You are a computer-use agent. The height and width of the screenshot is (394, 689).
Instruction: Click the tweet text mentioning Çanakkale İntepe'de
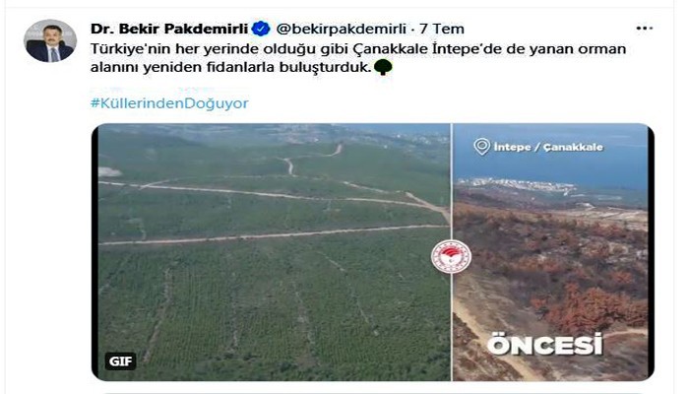click(358, 49)
